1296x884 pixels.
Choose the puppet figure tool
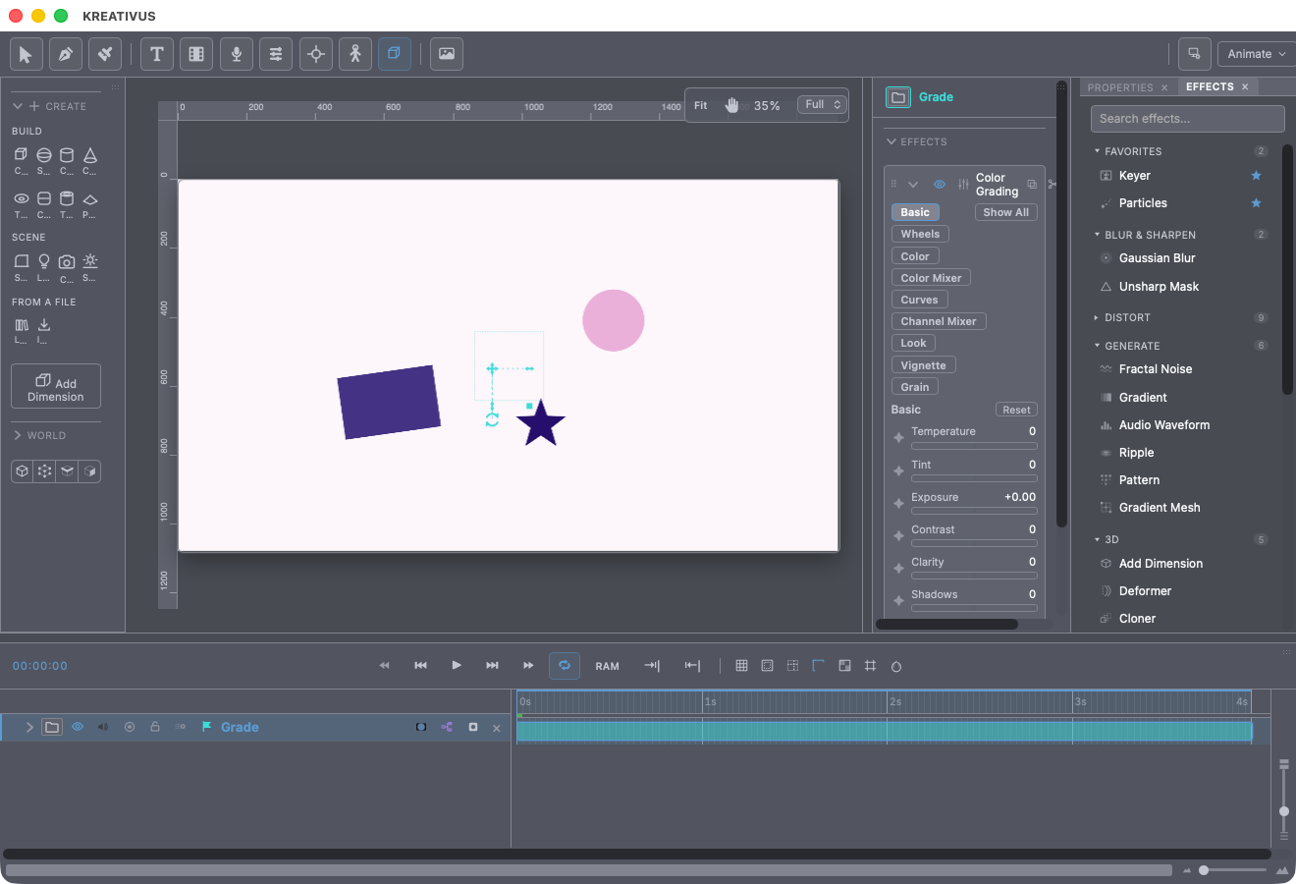[355, 54]
